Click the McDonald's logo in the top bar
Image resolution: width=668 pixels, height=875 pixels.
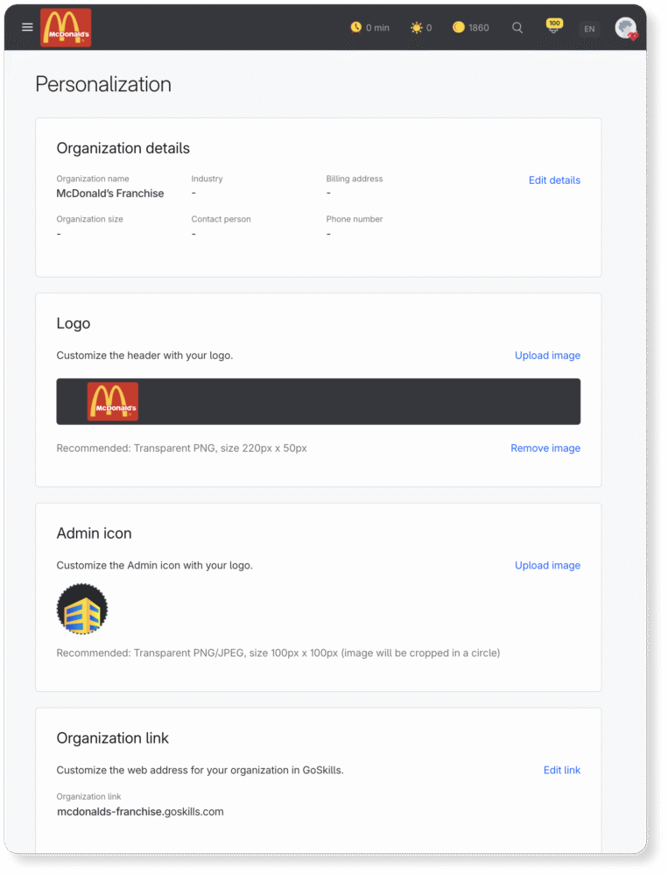66,27
